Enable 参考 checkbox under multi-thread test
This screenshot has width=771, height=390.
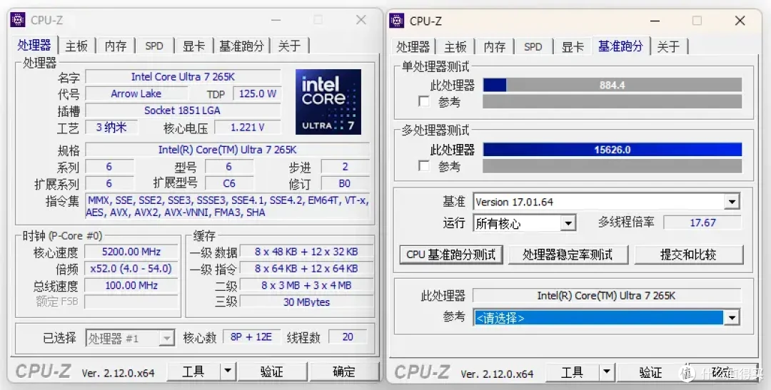[x=424, y=165]
